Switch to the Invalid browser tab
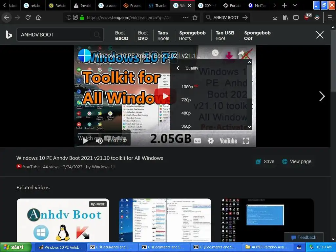The height and width of the screenshot is (252, 336). click(x=83, y=6)
